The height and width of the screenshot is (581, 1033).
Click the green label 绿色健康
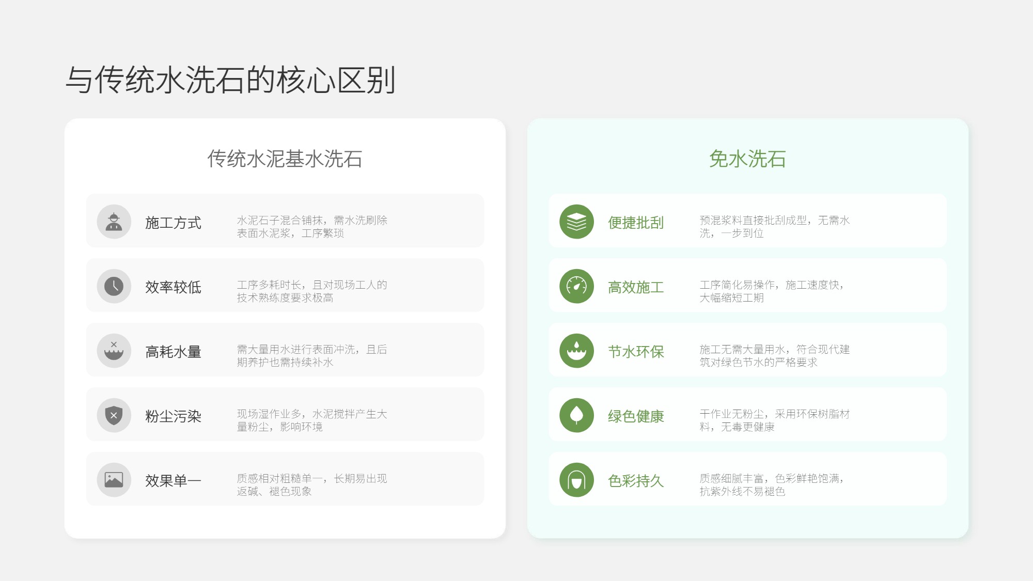636,416
